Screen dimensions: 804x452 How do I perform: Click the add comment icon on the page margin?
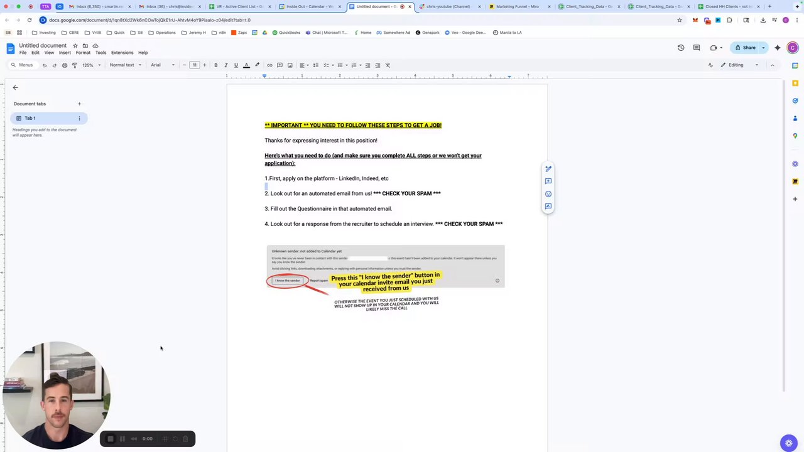click(x=548, y=181)
